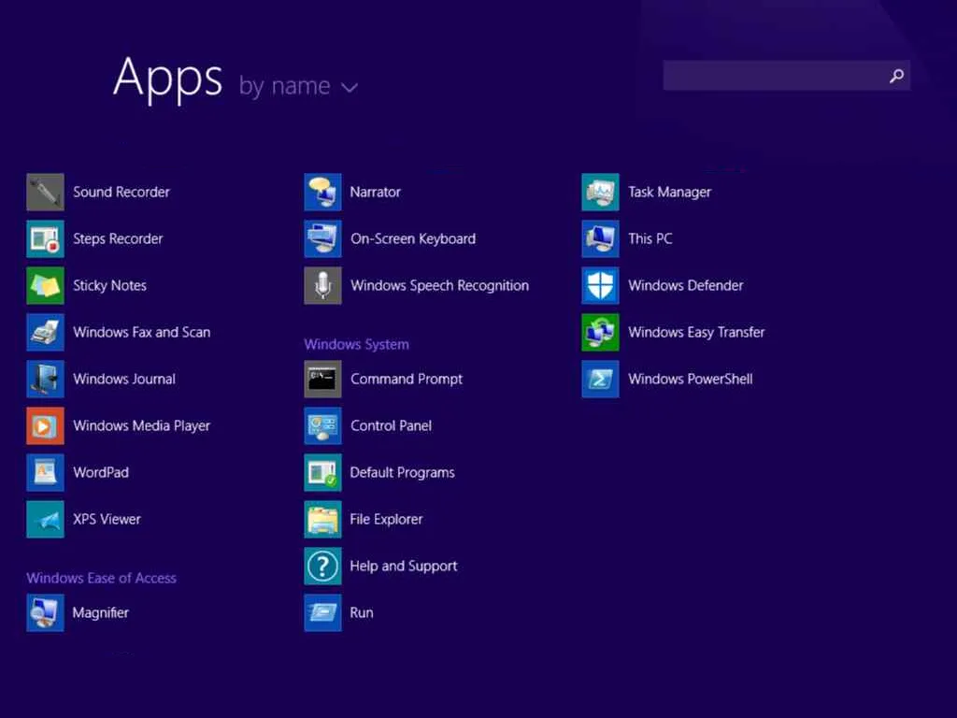
Task: Click the 'Steps Recorder' text
Action: 118,239
